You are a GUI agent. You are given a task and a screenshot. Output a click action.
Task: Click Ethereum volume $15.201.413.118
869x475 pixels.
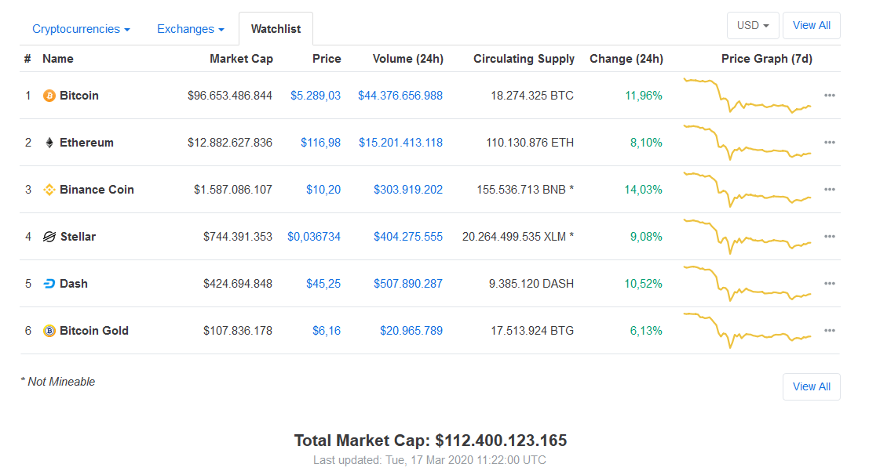point(400,143)
